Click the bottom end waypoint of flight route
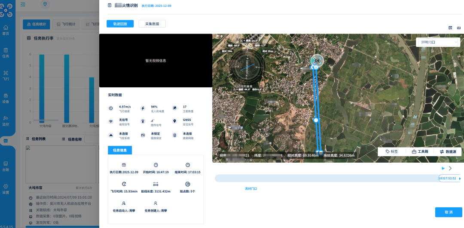Screen dimensions: 464x228 click(321, 152)
